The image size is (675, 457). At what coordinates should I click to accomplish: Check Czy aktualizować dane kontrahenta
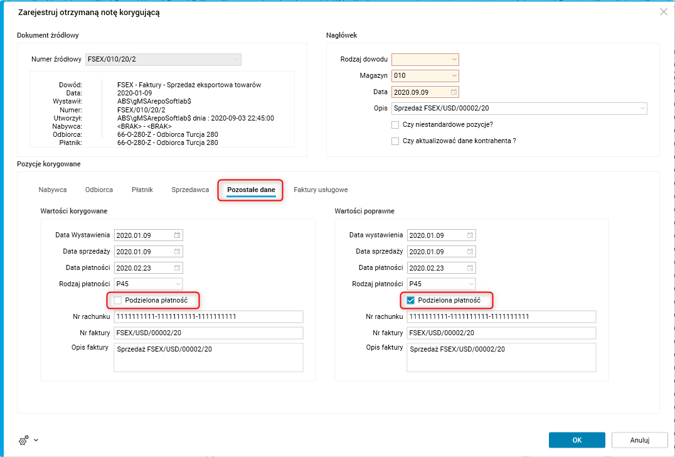point(395,141)
